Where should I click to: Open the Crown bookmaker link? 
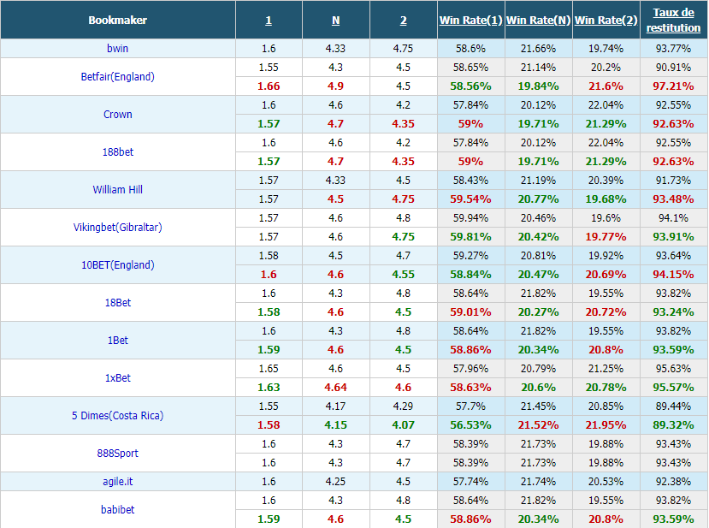point(117,115)
